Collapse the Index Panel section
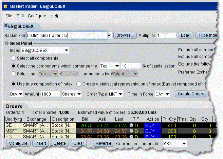Viewport: 223px width, 159px height. pos(7,43)
